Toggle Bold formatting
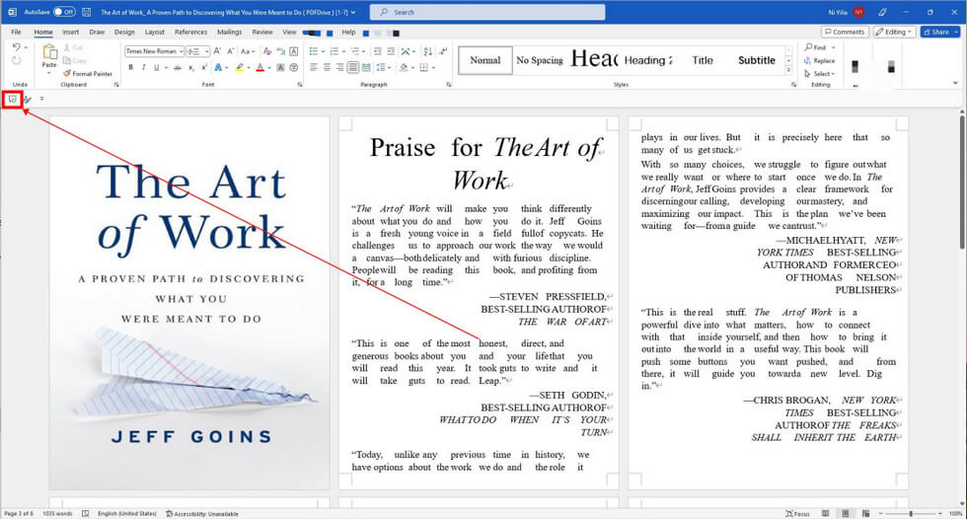This screenshot has height=519, width=967. coord(130,67)
